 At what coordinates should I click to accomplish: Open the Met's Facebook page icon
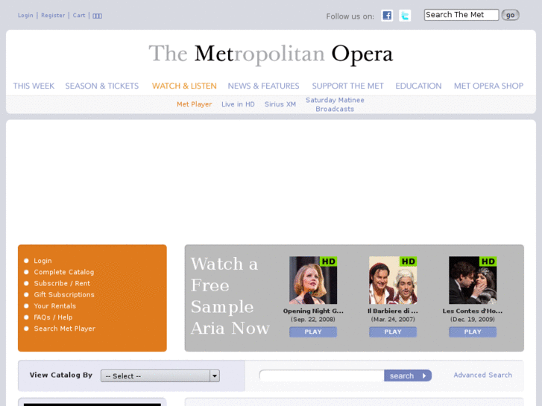pyautogui.click(x=387, y=16)
